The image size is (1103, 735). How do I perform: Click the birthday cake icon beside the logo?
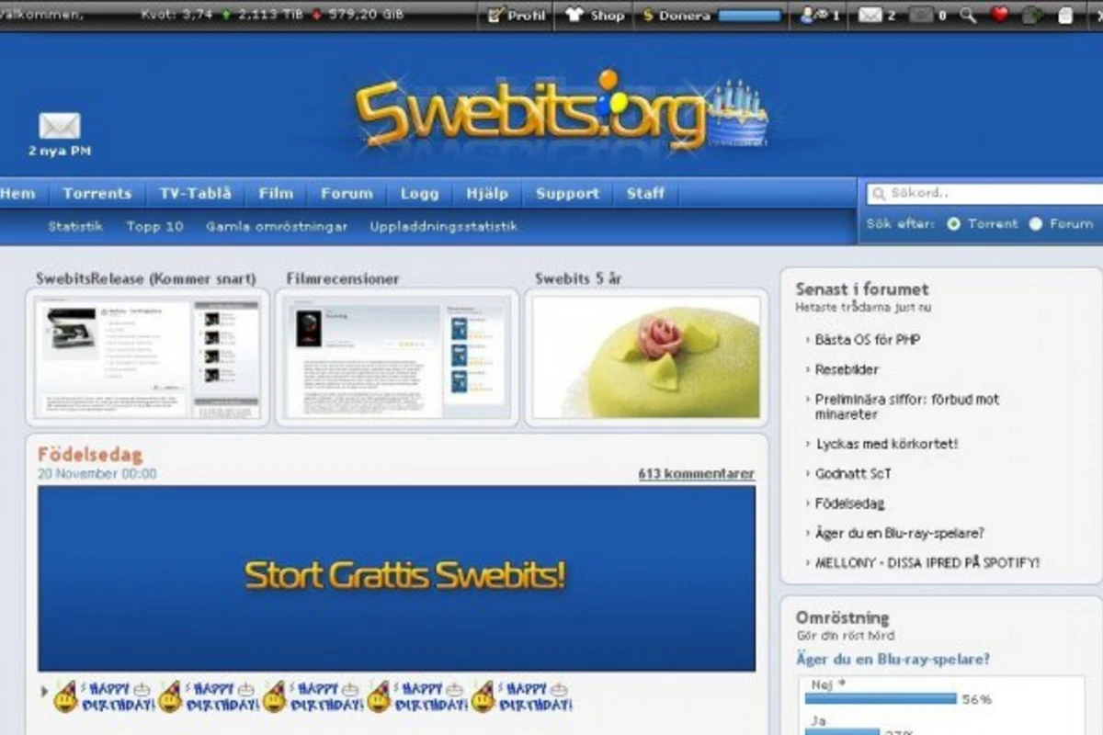coord(738,114)
